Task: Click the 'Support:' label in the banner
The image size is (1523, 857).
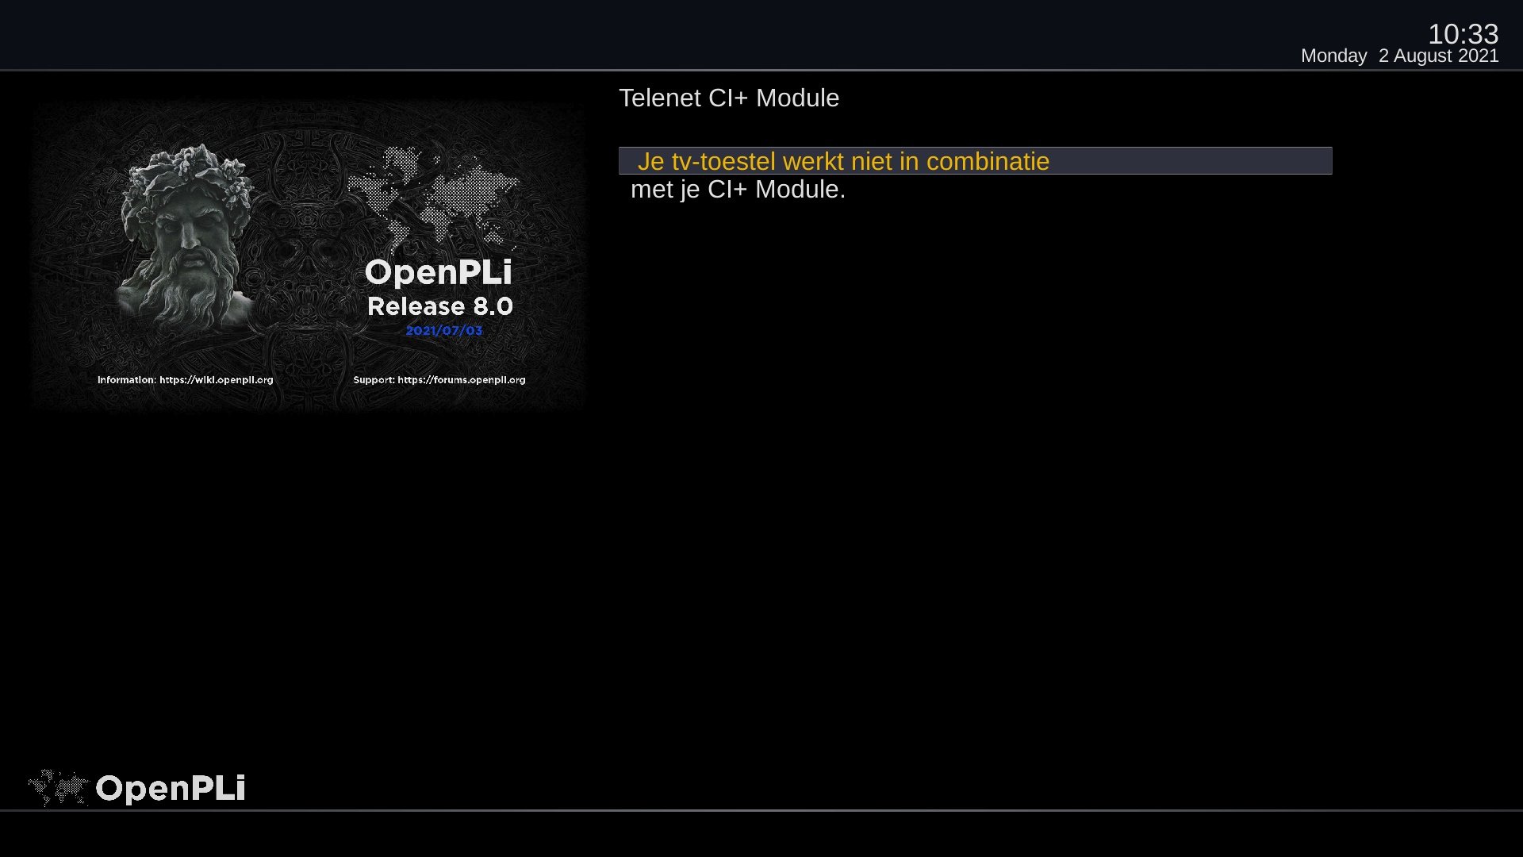Action: coord(374,380)
